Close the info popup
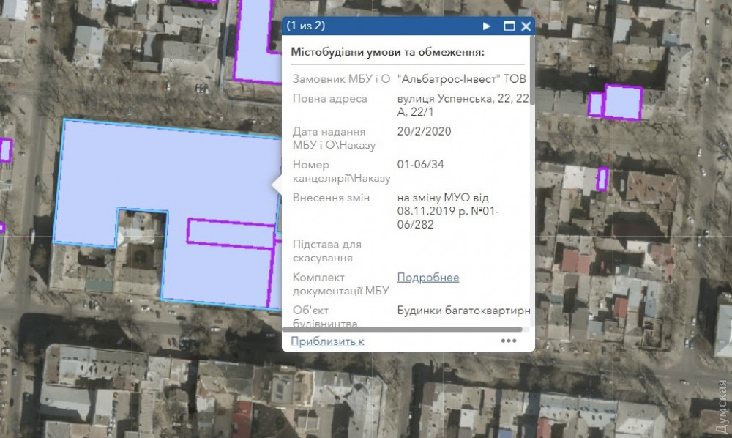 526,26
